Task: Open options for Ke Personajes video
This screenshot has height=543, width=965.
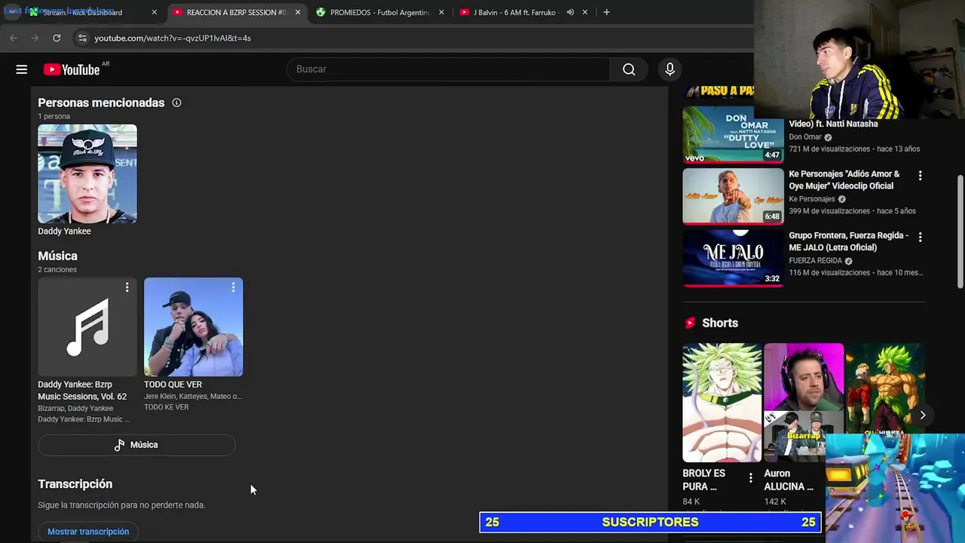Action: [920, 176]
